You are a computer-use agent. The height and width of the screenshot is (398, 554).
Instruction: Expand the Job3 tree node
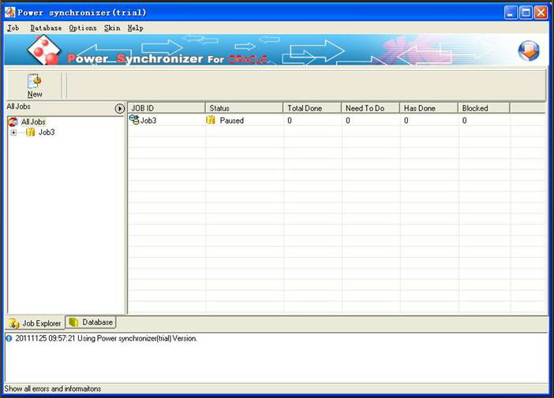[x=13, y=132]
